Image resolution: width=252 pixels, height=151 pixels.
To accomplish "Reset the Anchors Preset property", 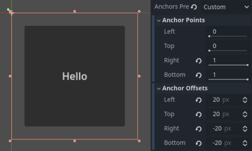I will pyautogui.click(x=194, y=7).
